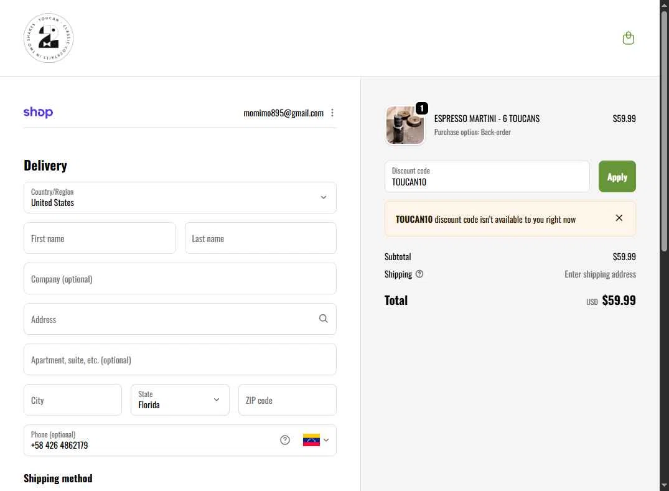This screenshot has height=491, width=669.
Task: Click the Apartment, suite, etc. field
Action: (180, 360)
